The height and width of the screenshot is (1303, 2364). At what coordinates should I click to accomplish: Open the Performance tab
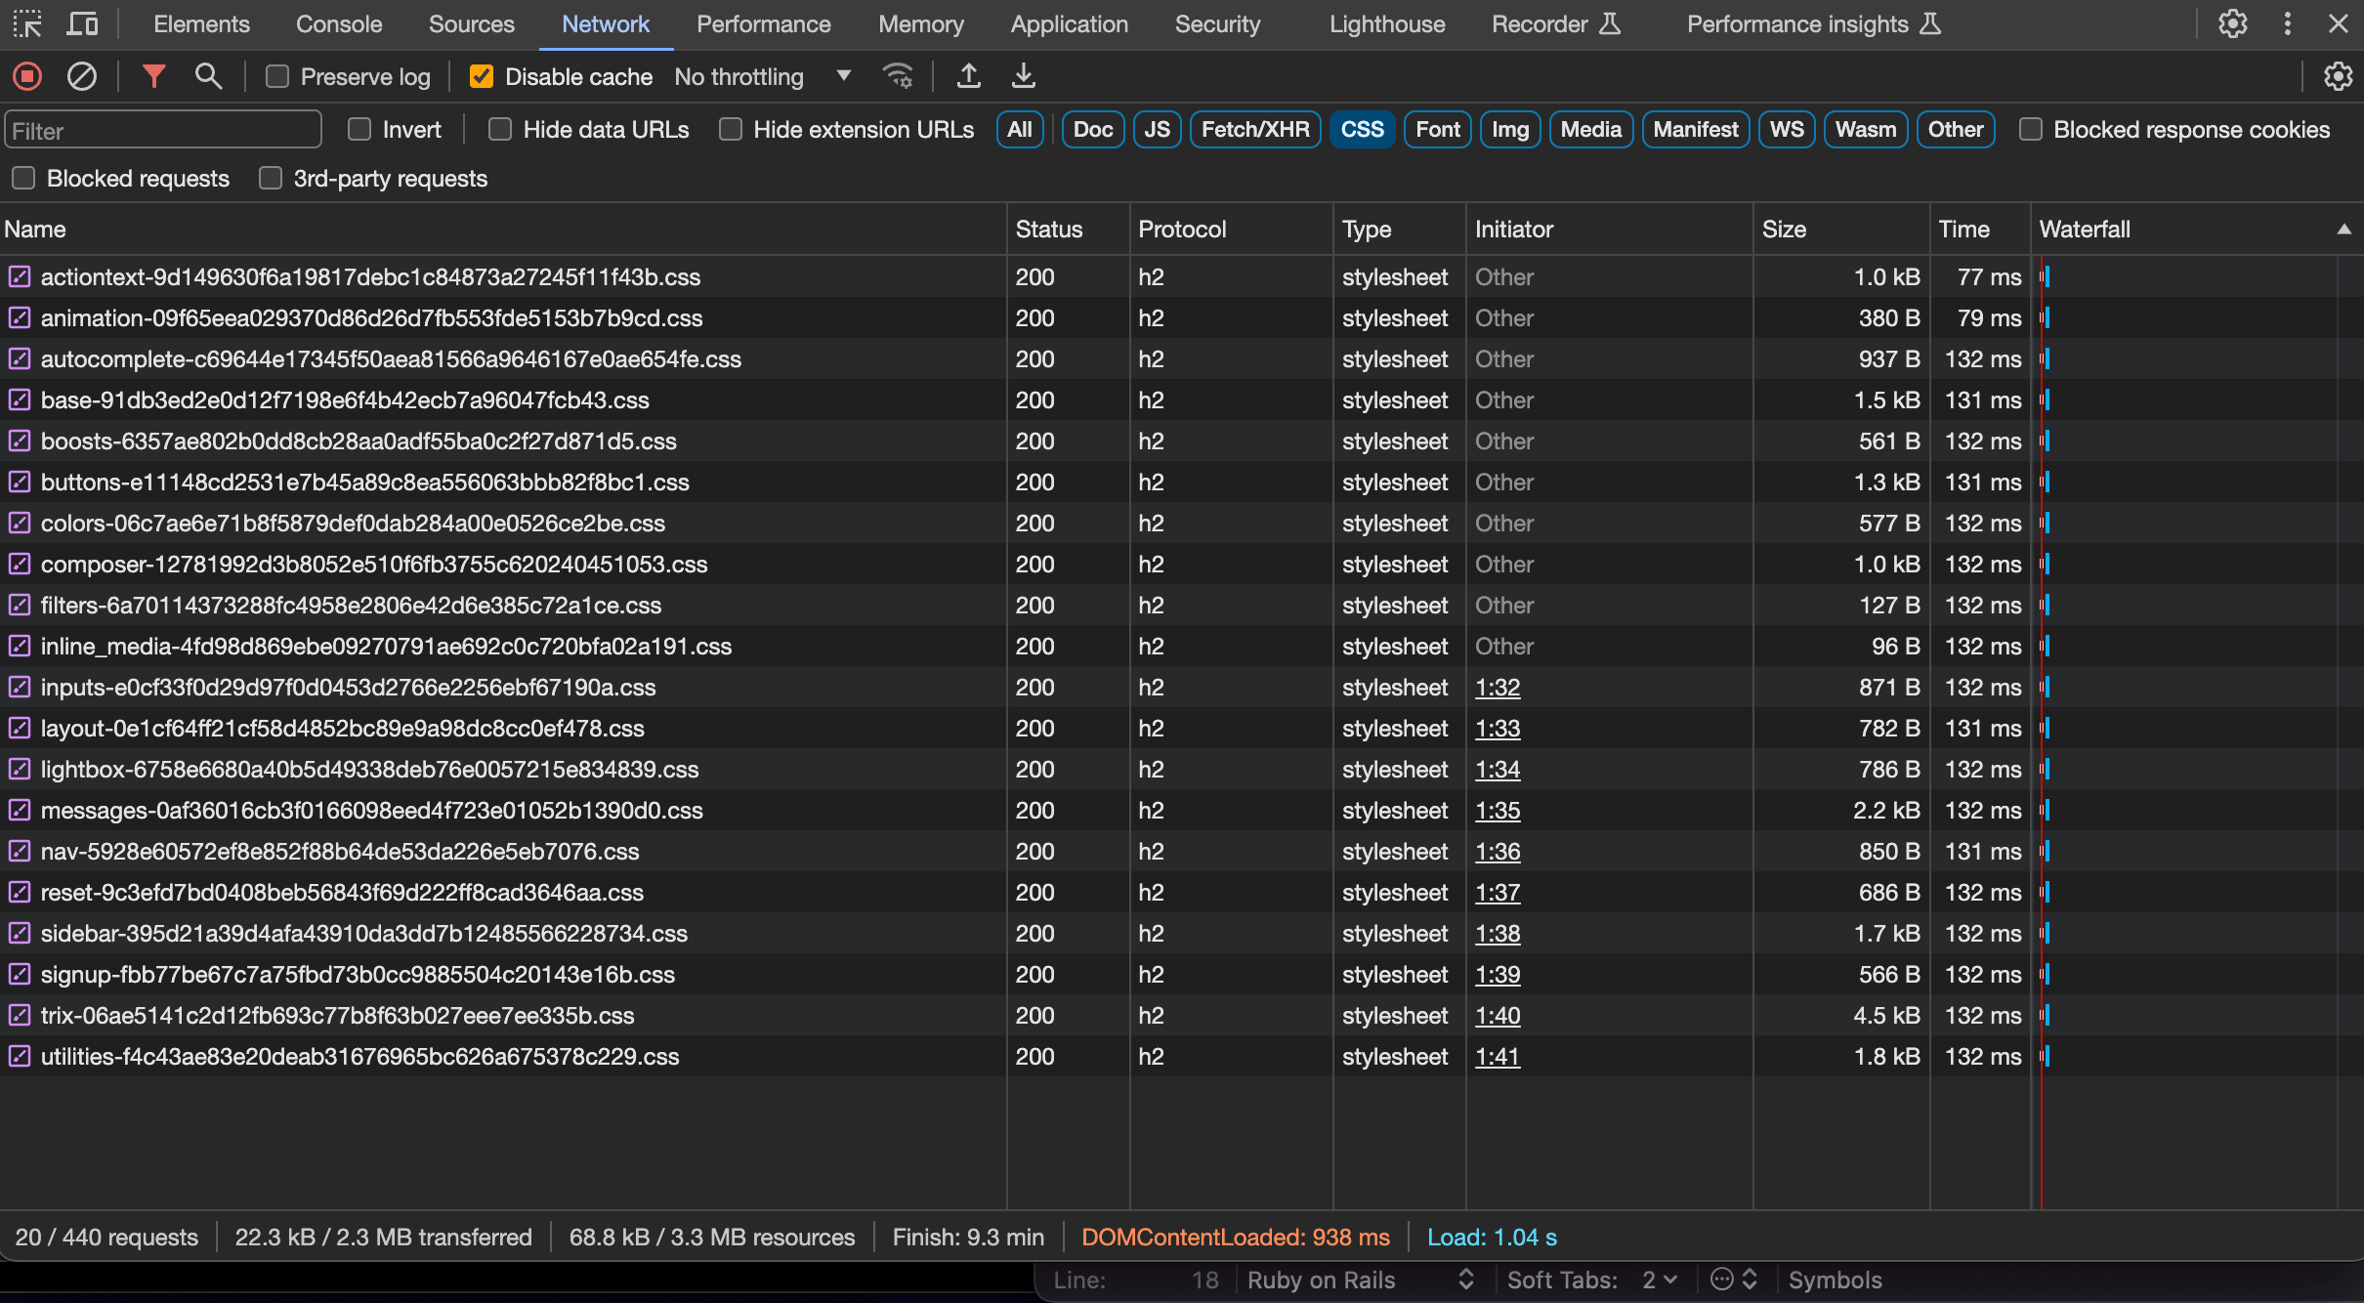(763, 23)
